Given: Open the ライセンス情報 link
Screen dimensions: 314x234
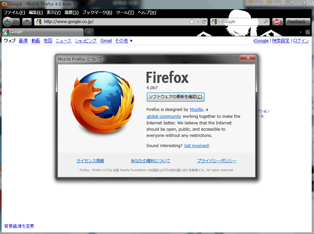Looking at the screenshot, I should pyautogui.click(x=90, y=161).
